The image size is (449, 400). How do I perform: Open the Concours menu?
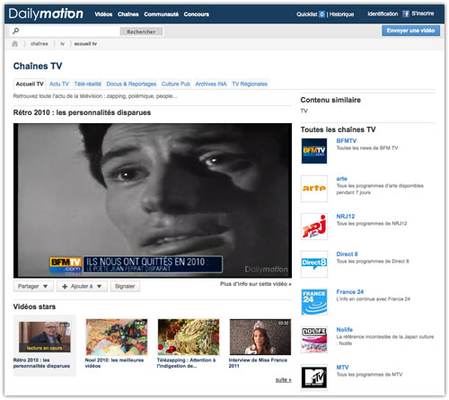pyautogui.click(x=197, y=14)
